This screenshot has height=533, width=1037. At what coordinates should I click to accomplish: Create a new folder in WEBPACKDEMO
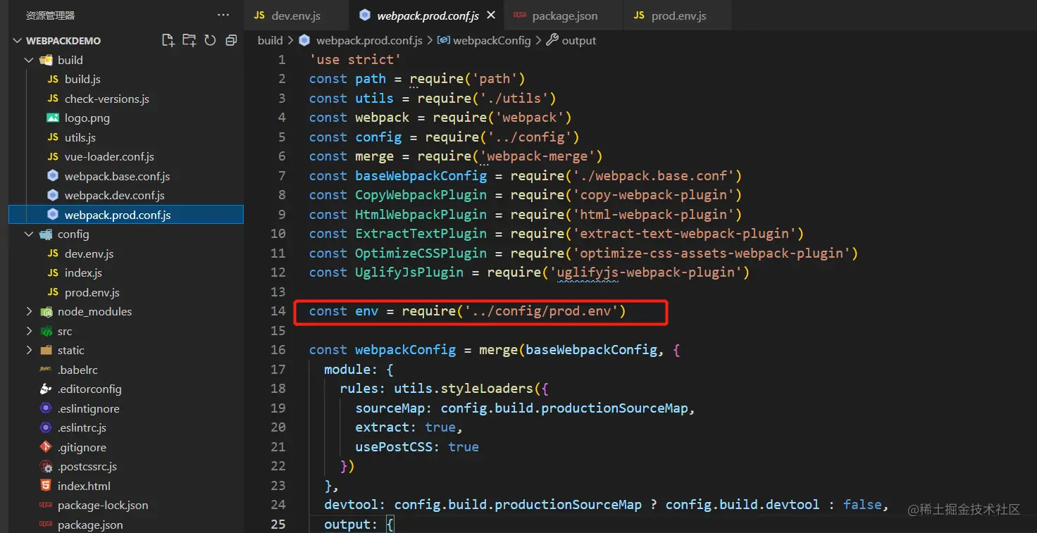189,40
